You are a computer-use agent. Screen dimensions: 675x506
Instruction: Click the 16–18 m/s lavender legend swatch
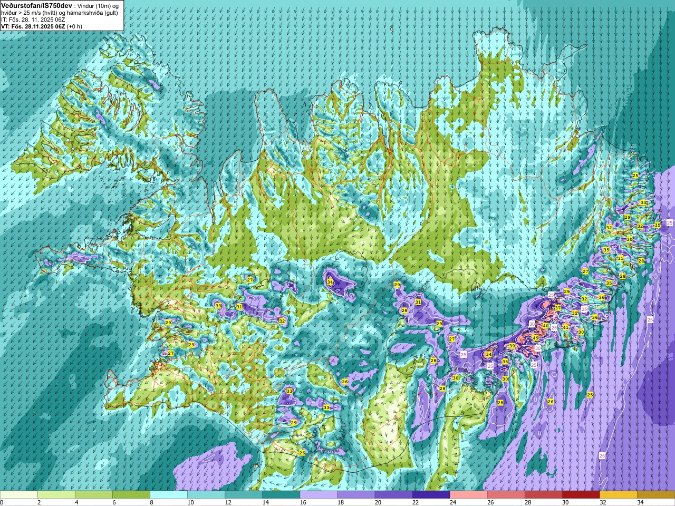pos(319,495)
